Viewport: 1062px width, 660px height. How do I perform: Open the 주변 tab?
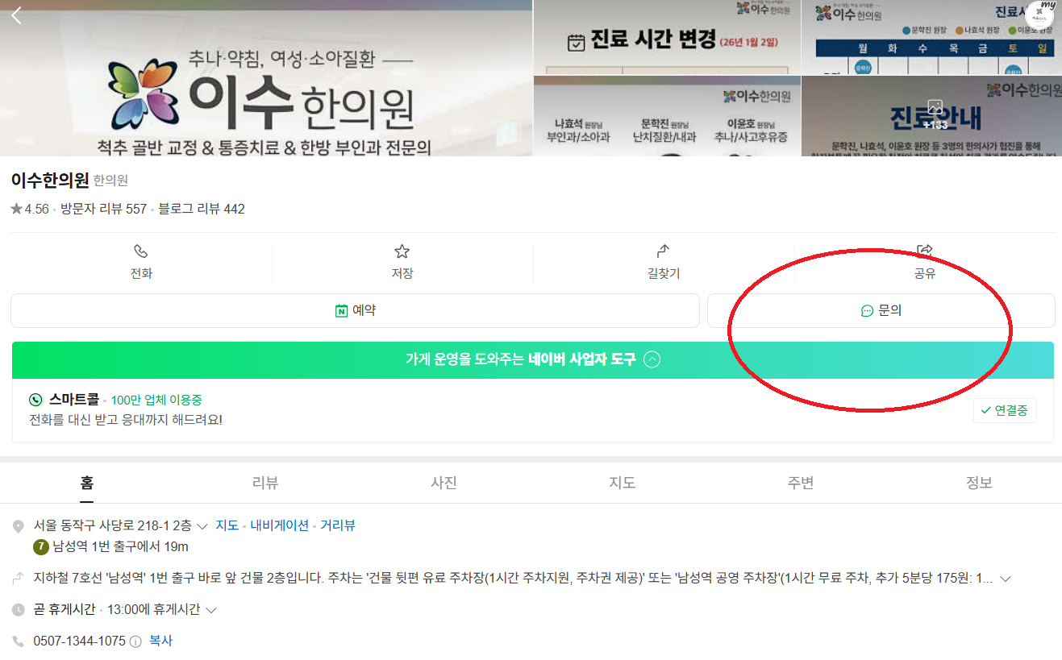801,483
